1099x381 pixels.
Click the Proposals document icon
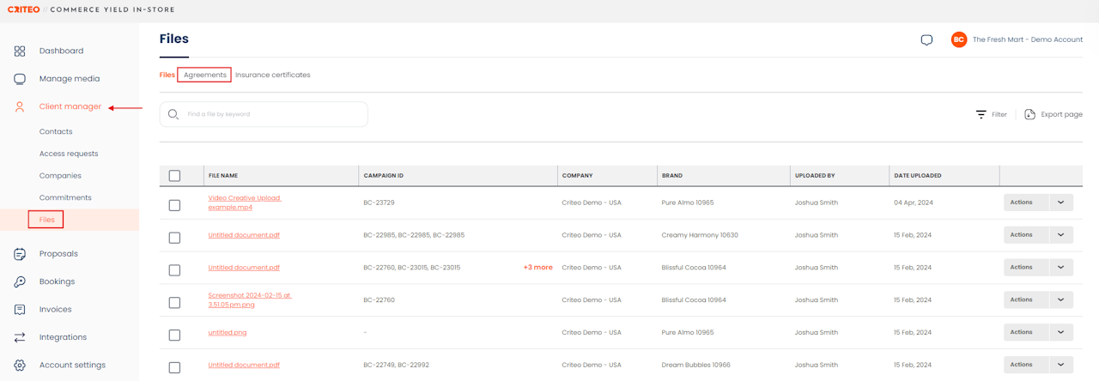coord(20,254)
